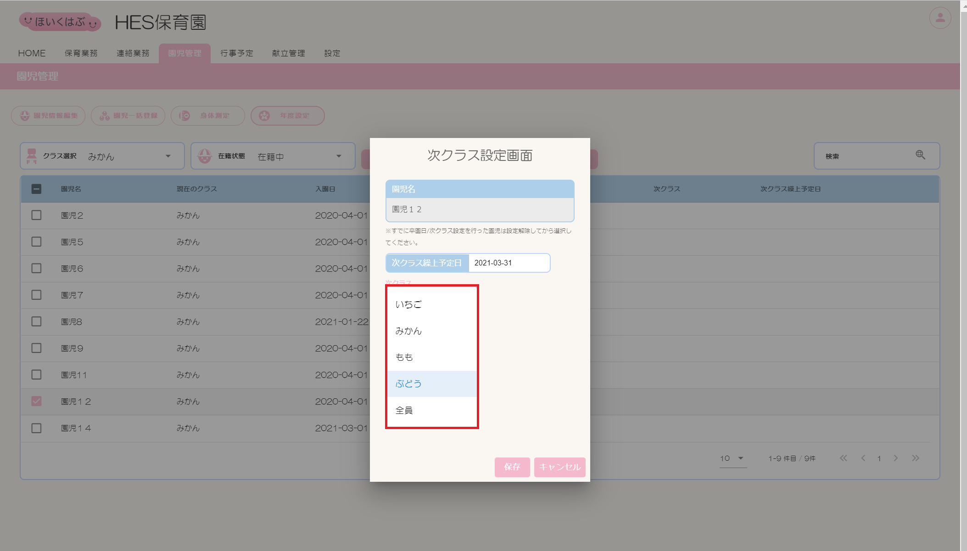Image resolution: width=967 pixels, height=551 pixels.
Task: Click the next page chevron
Action: pyautogui.click(x=895, y=458)
